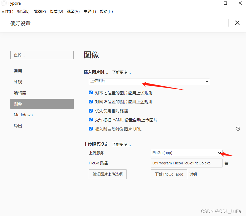Open 了解更多 link beside 插入图片时
Screen dimensions: 246x216
tap(121, 72)
